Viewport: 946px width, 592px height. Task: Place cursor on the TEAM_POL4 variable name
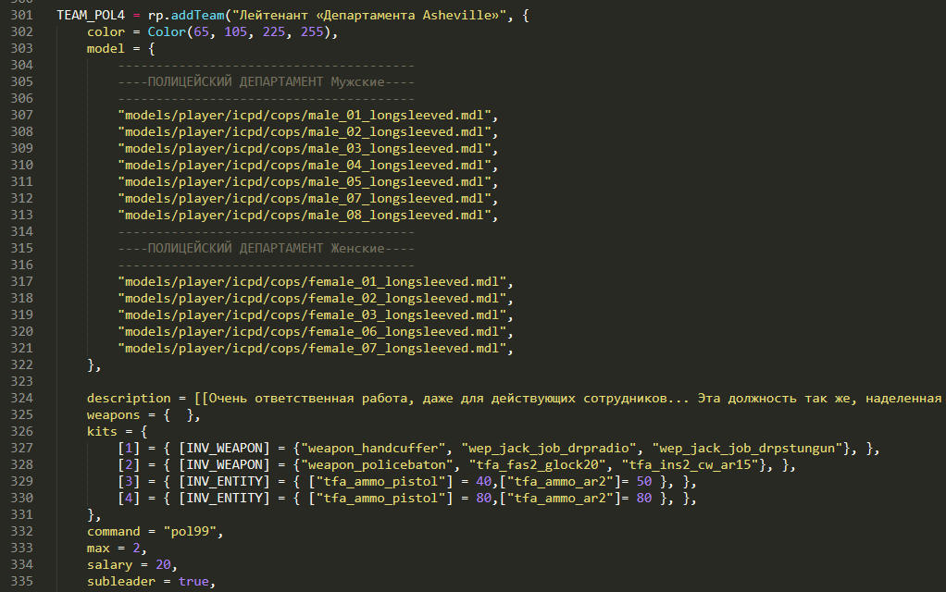91,15
